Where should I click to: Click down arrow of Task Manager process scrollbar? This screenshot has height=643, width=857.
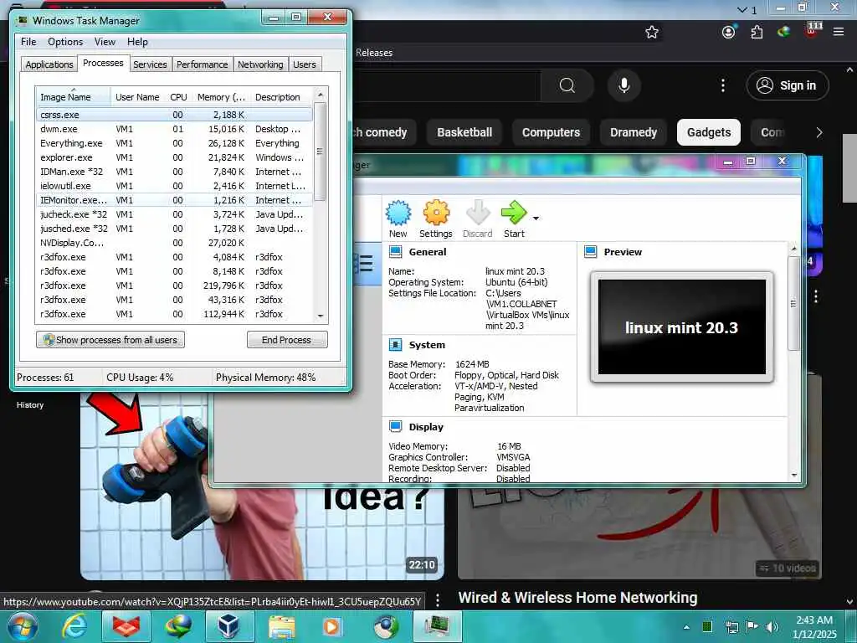pos(321,316)
